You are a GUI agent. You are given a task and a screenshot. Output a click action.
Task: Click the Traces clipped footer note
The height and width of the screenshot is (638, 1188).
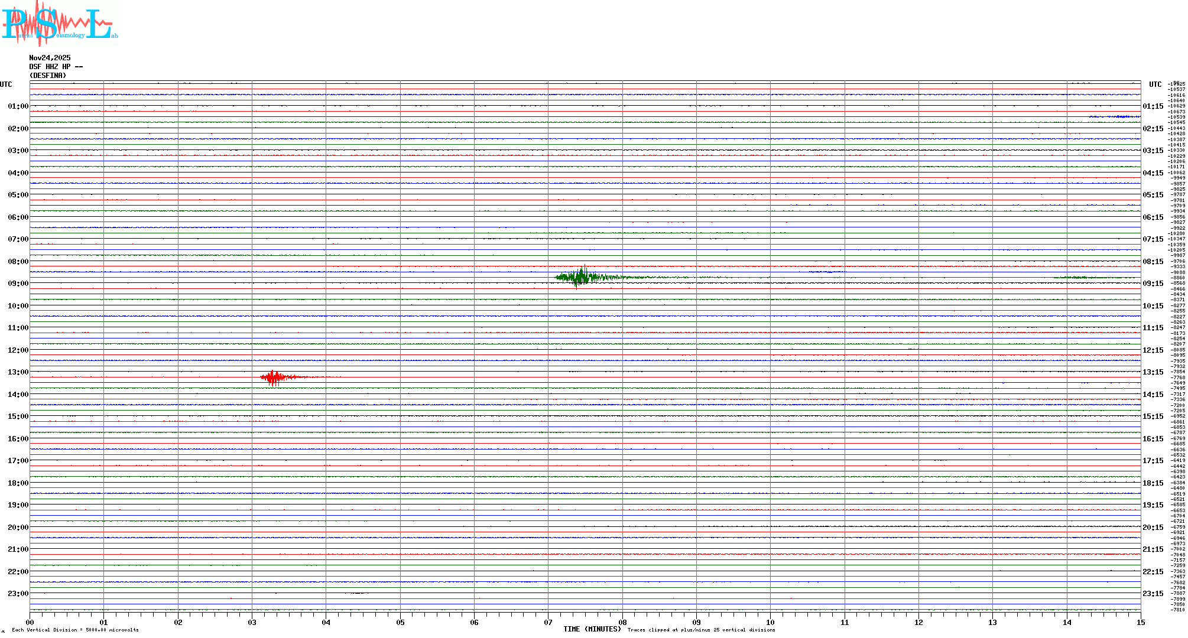pyautogui.click(x=701, y=630)
